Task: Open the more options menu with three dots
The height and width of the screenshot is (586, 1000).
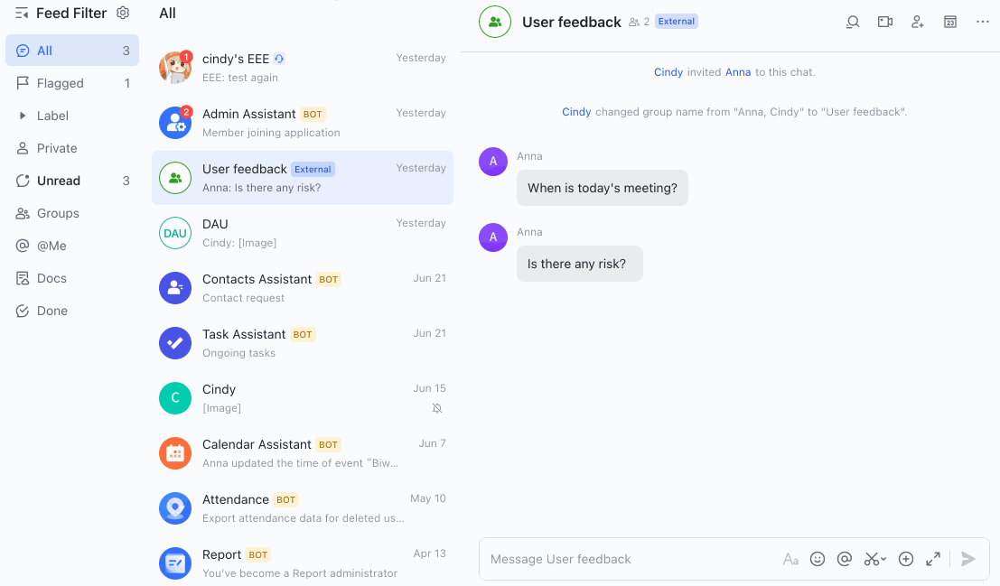Action: (x=983, y=22)
